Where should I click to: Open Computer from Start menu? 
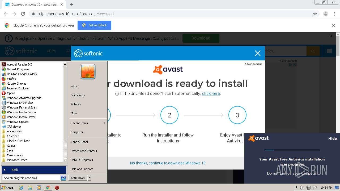click(x=77, y=132)
